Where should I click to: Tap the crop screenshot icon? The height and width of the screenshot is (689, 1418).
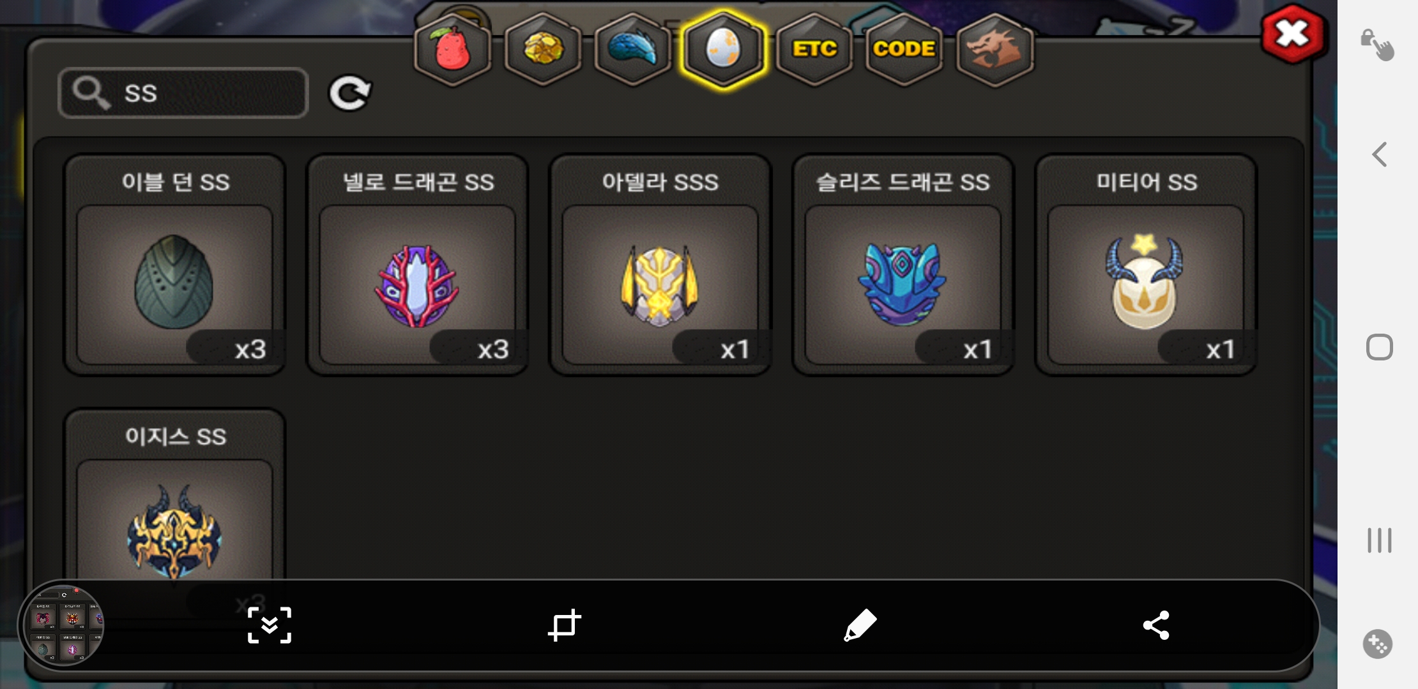point(565,625)
